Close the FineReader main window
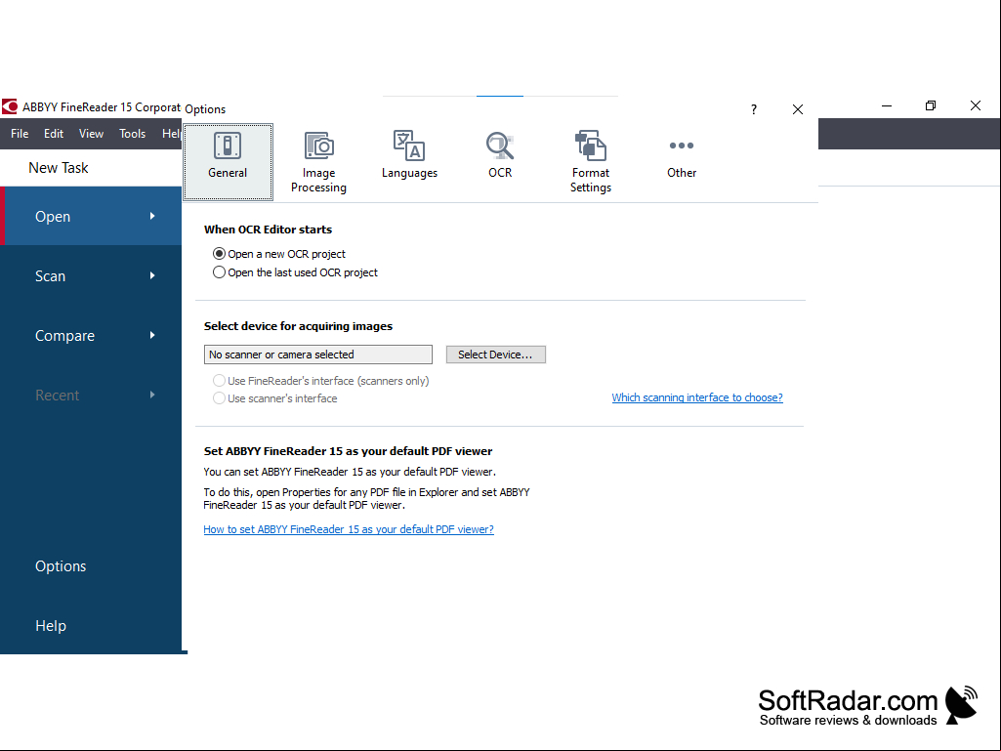The height and width of the screenshot is (751, 1001). [x=976, y=105]
